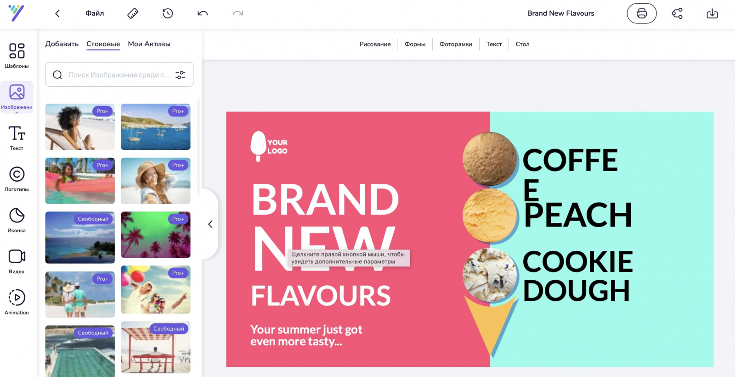The width and height of the screenshot is (735, 377).
Task: Click the share icon
Action: click(677, 13)
